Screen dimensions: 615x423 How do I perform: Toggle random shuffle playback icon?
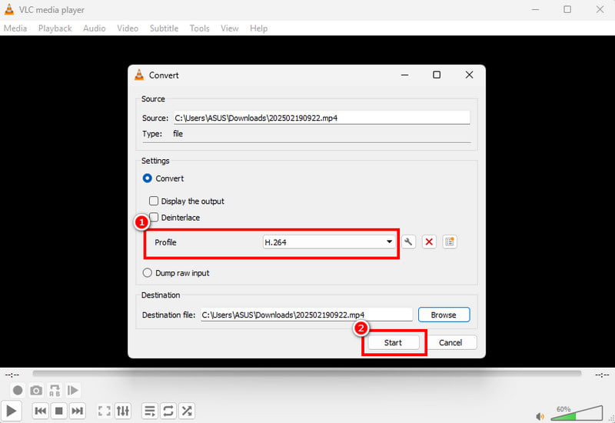click(187, 411)
